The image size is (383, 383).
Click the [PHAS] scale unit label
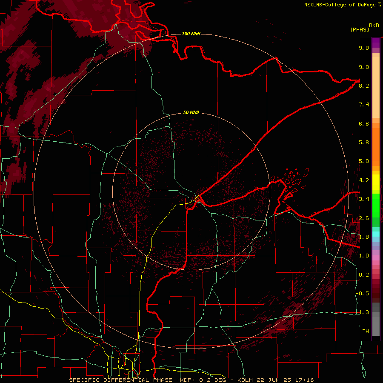(360, 29)
